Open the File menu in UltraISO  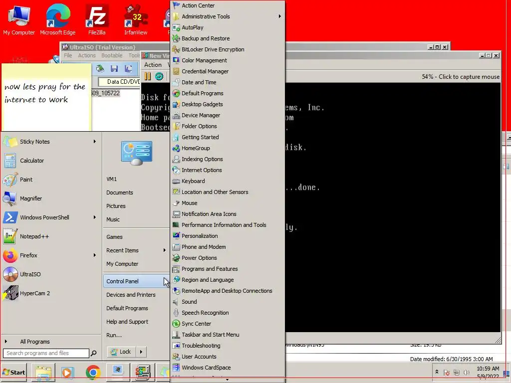point(68,55)
